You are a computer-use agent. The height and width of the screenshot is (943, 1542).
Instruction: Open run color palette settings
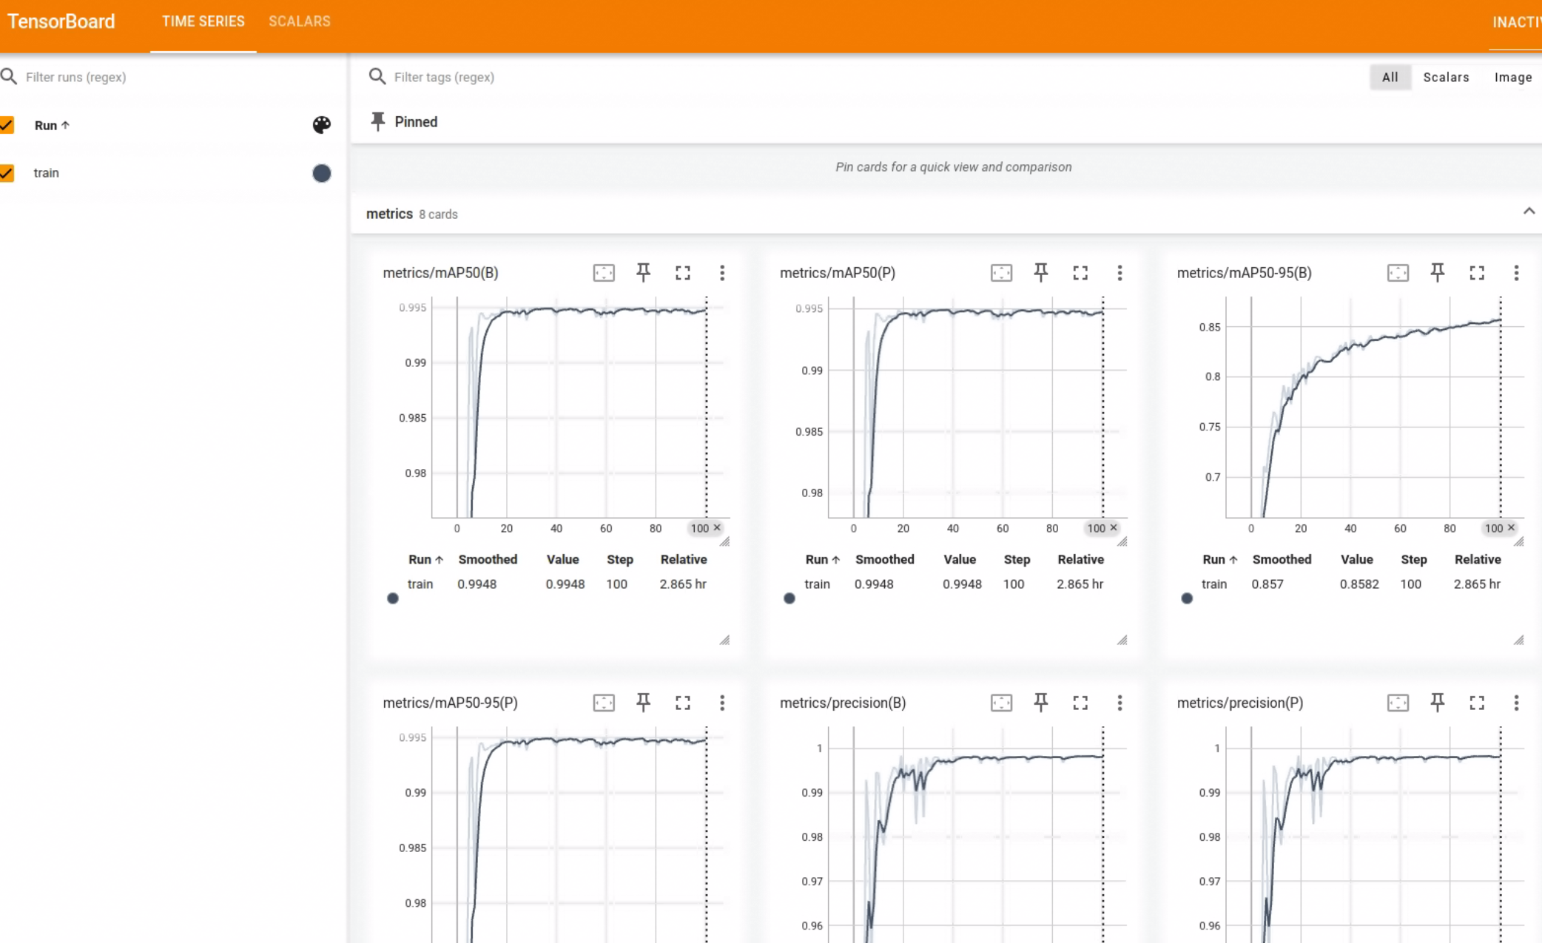pos(321,125)
